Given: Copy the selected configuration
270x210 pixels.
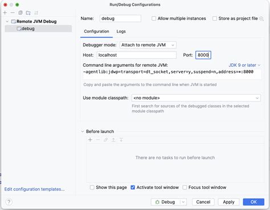Looking at the screenshot, I should (x=21, y=13).
